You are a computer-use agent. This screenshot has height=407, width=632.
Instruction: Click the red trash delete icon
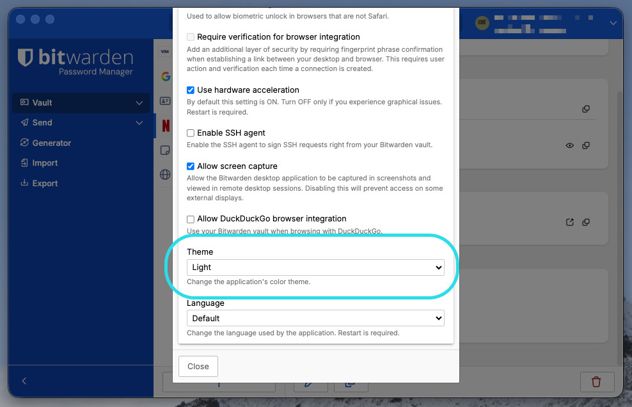pos(596,381)
